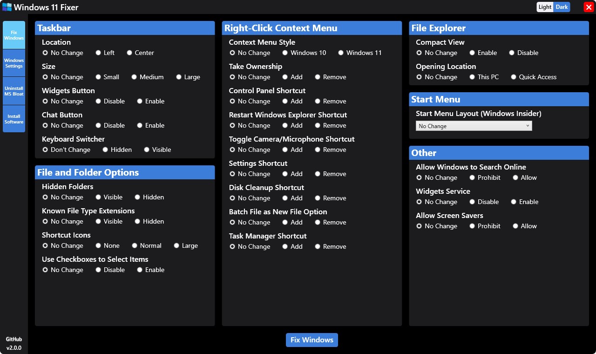
Task: Add the Take Ownership context option
Action: coord(292,77)
